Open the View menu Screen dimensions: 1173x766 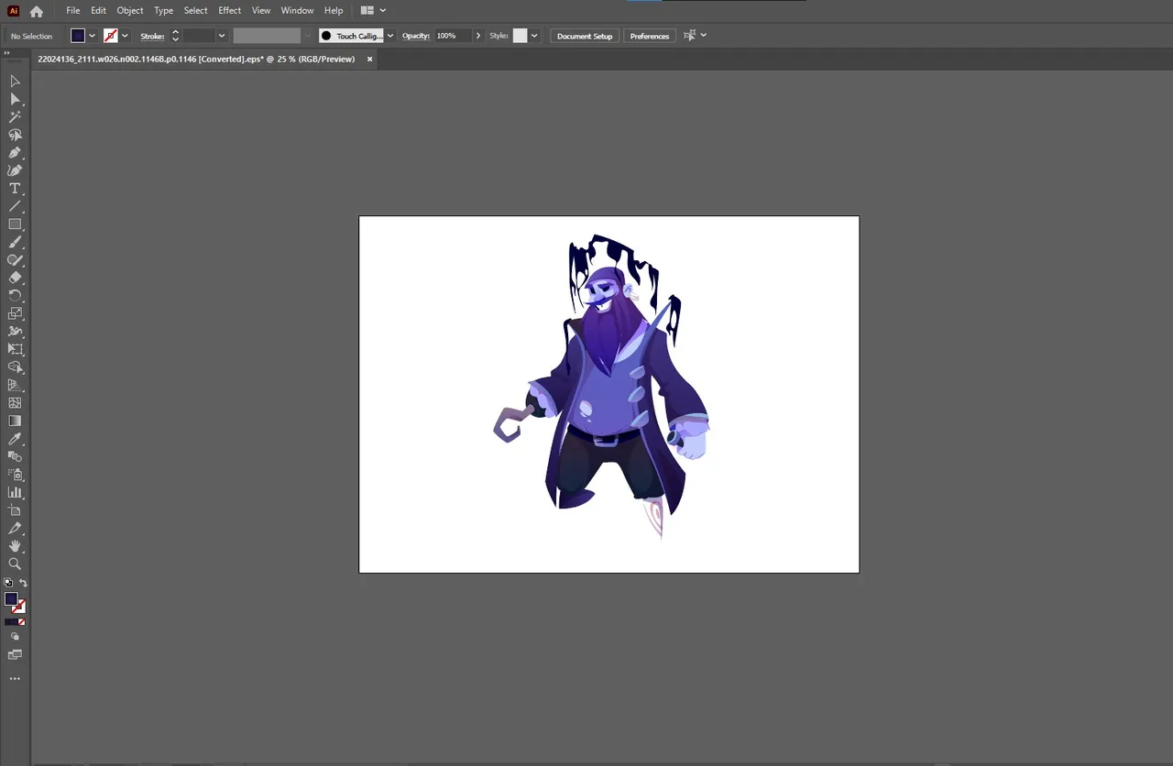(x=261, y=11)
